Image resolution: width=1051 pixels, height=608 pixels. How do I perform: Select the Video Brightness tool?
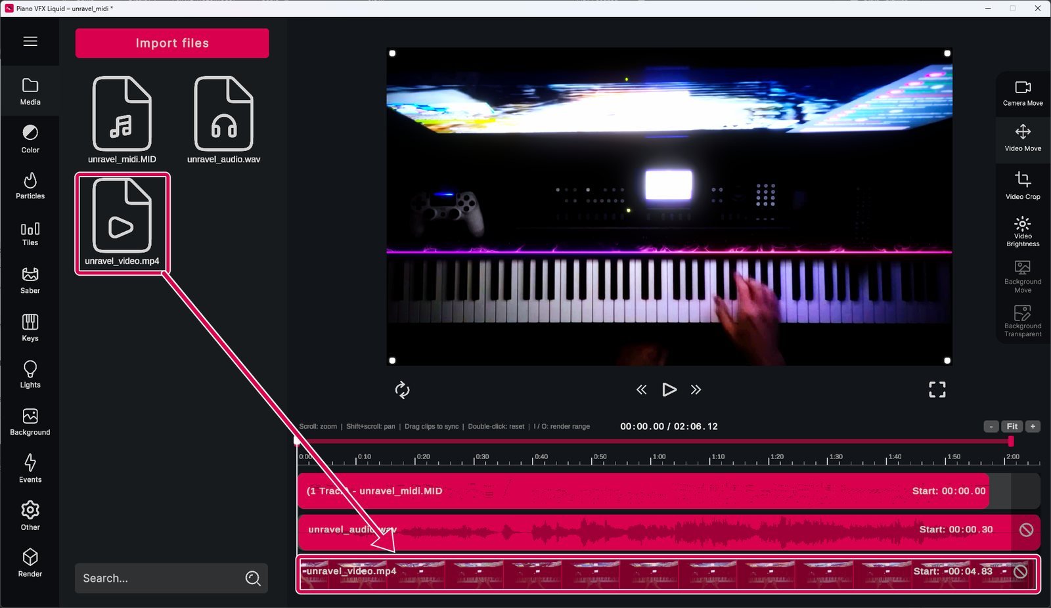1023,231
